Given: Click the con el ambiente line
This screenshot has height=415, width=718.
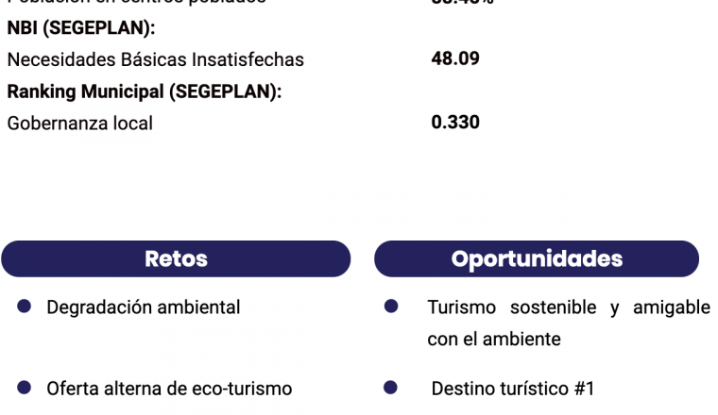Looking at the screenshot, I should 494,340.
